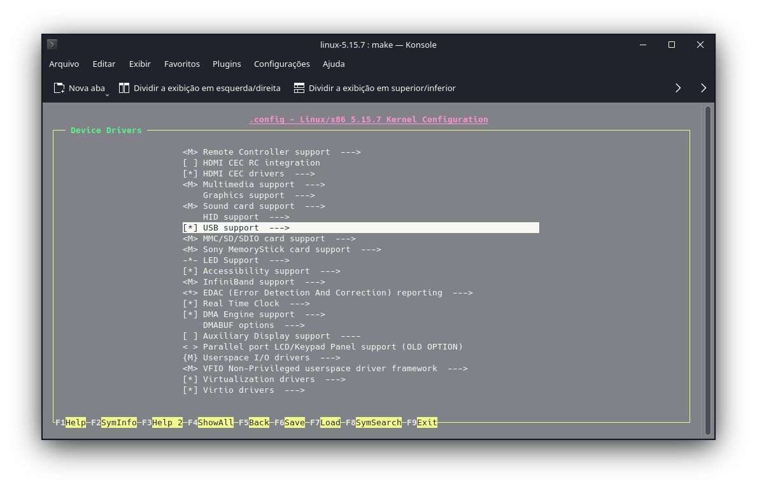Expand Graphics support submenu arrow
The image size is (757, 489).
304,195
